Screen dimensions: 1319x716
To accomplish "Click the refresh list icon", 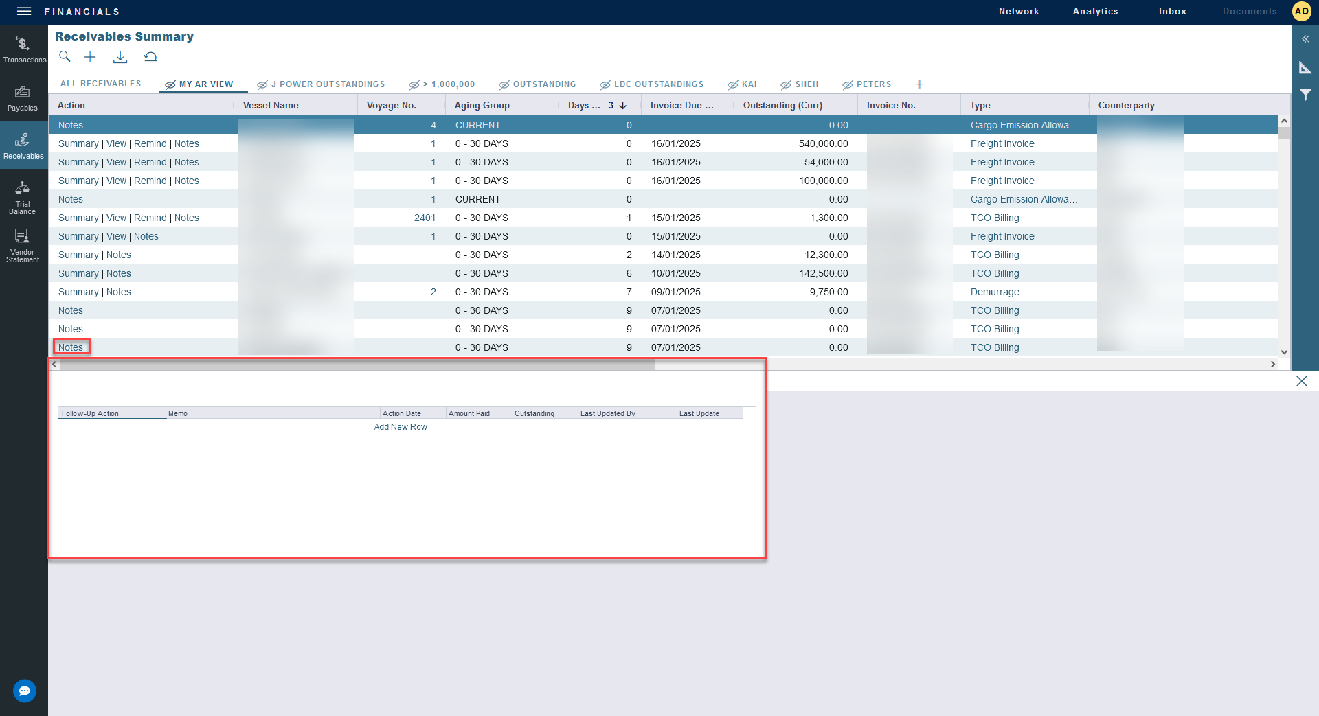I will [150, 57].
